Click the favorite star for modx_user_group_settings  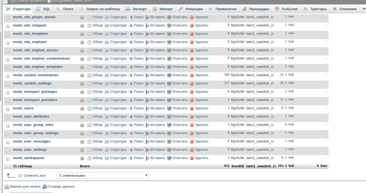click(x=82, y=134)
